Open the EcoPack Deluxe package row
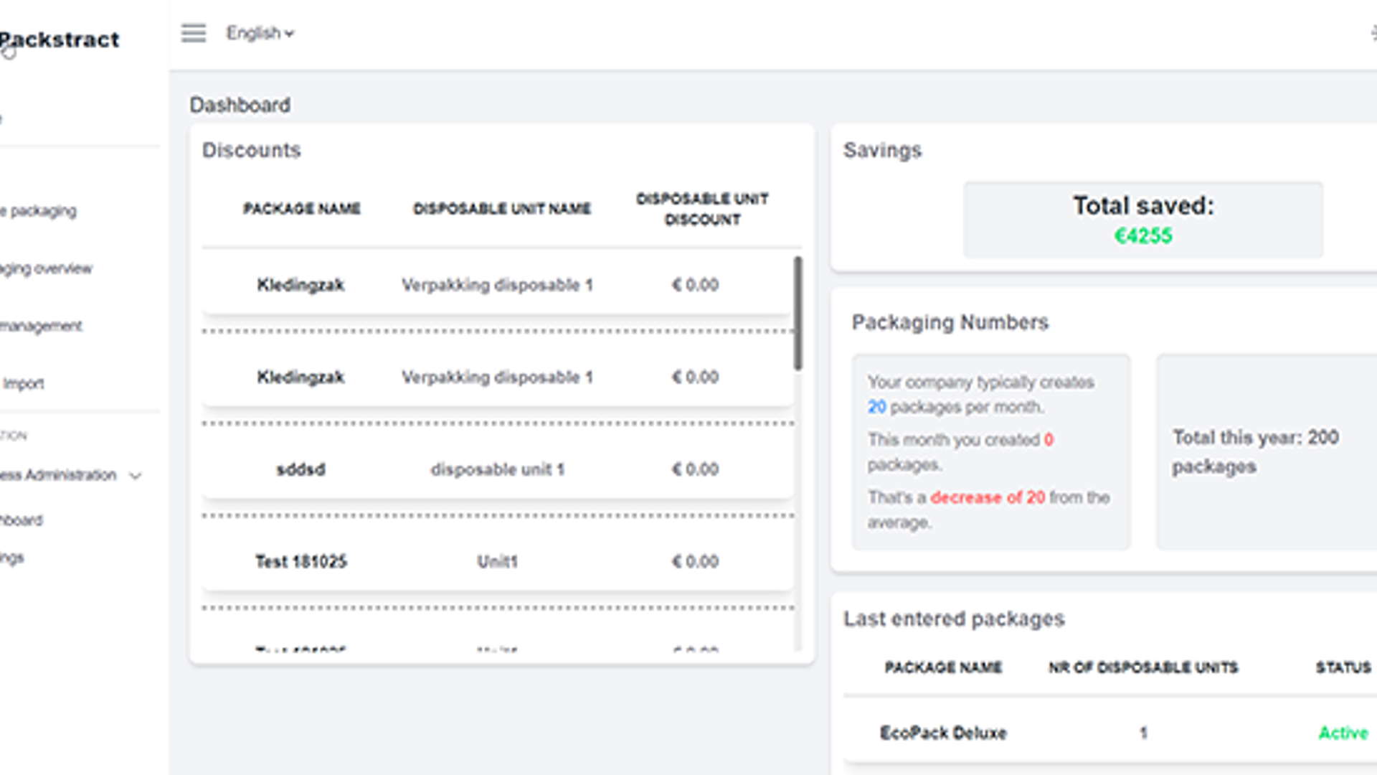 [x=942, y=733]
